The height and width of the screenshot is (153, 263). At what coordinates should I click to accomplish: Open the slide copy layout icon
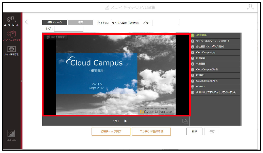(x=185, y=121)
